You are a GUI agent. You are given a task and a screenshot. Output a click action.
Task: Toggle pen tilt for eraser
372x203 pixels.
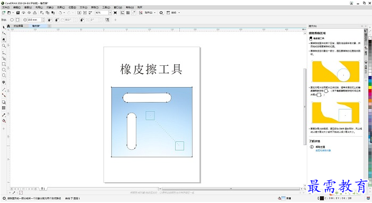coord(57,20)
